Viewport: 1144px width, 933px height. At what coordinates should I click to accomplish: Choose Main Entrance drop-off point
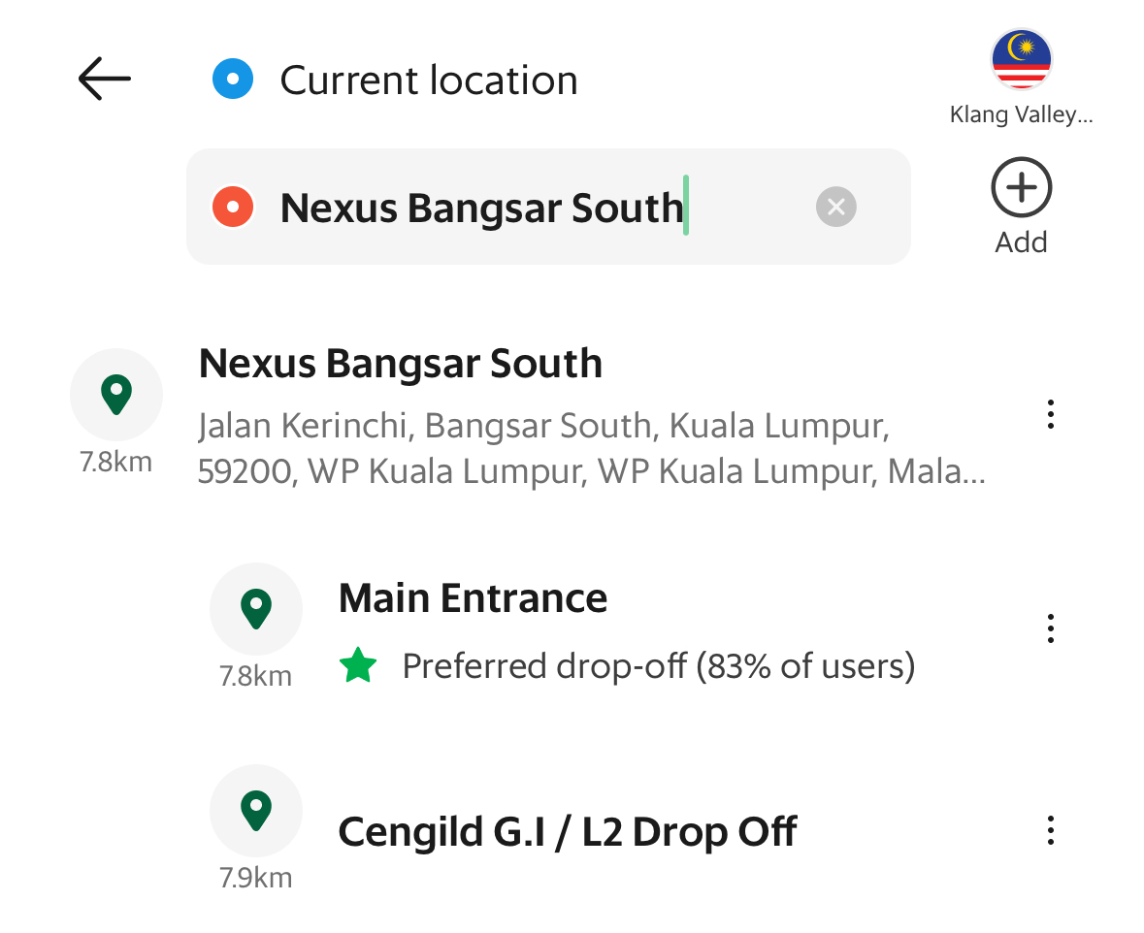(473, 598)
